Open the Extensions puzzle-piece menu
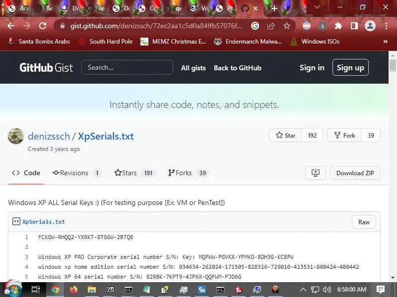This screenshot has width=397, height=297. [x=338, y=26]
